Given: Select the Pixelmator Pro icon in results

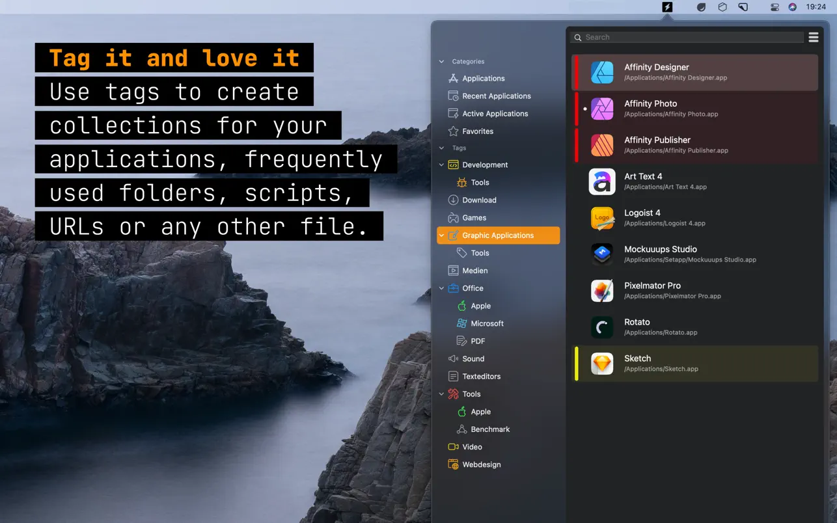Looking at the screenshot, I should pos(602,291).
